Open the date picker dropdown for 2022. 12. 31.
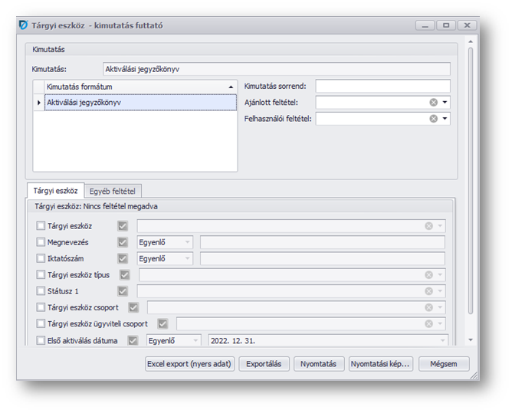This screenshot has width=512, height=413. [441, 340]
